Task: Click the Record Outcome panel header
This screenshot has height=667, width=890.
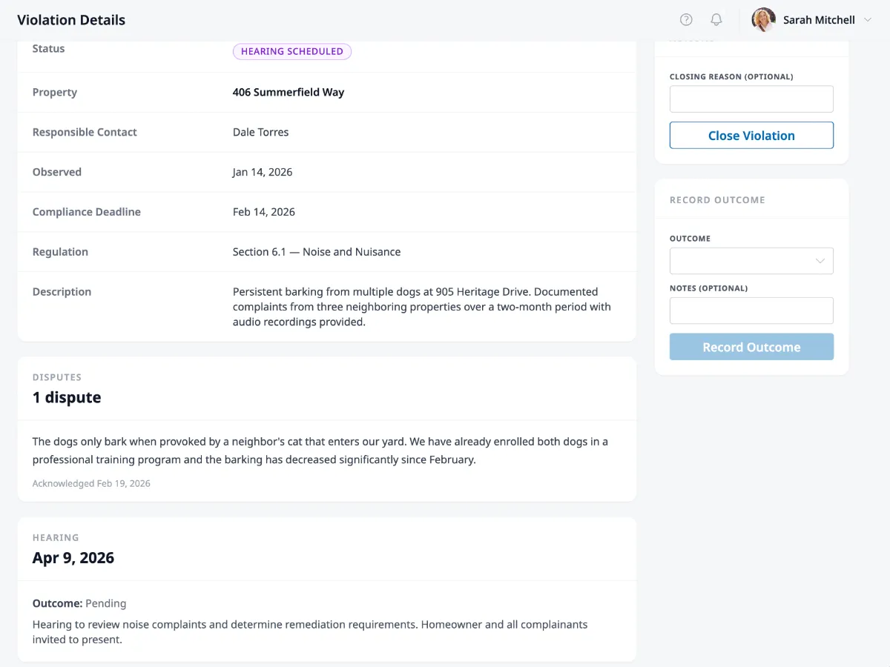Action: click(716, 200)
